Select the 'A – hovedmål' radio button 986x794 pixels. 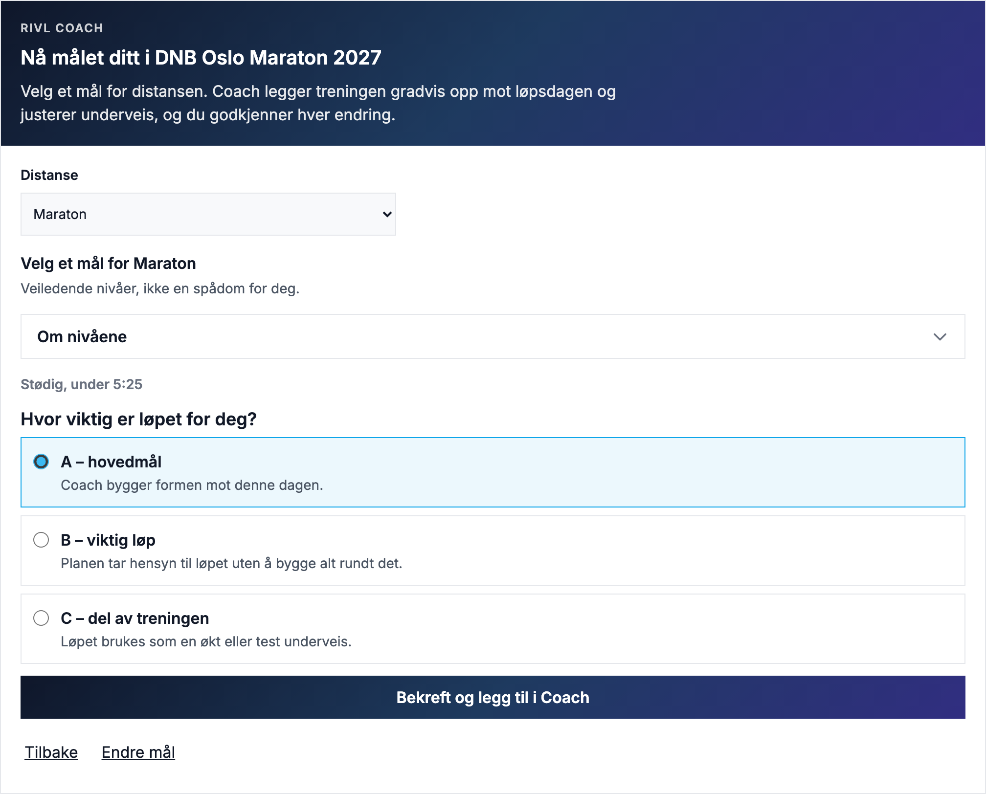41,462
